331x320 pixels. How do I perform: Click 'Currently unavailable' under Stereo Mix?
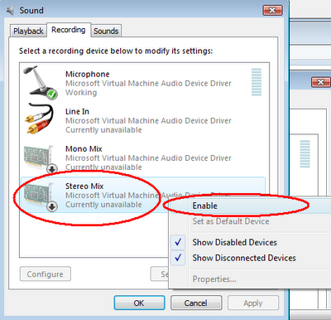point(103,205)
